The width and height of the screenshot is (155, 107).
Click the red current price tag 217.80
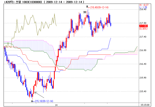(143, 26)
